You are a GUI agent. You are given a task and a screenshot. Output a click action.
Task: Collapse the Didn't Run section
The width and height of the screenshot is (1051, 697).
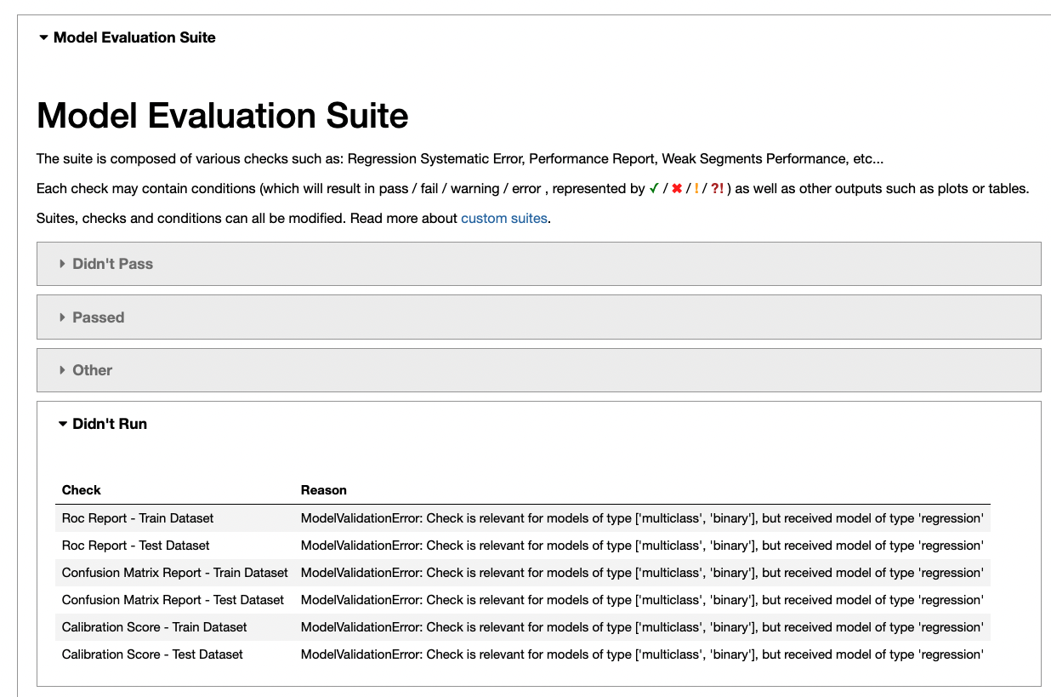(x=102, y=424)
